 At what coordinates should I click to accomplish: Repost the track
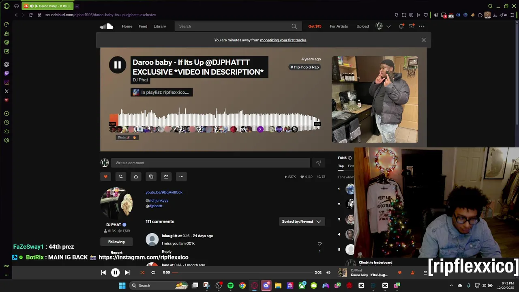point(120,176)
